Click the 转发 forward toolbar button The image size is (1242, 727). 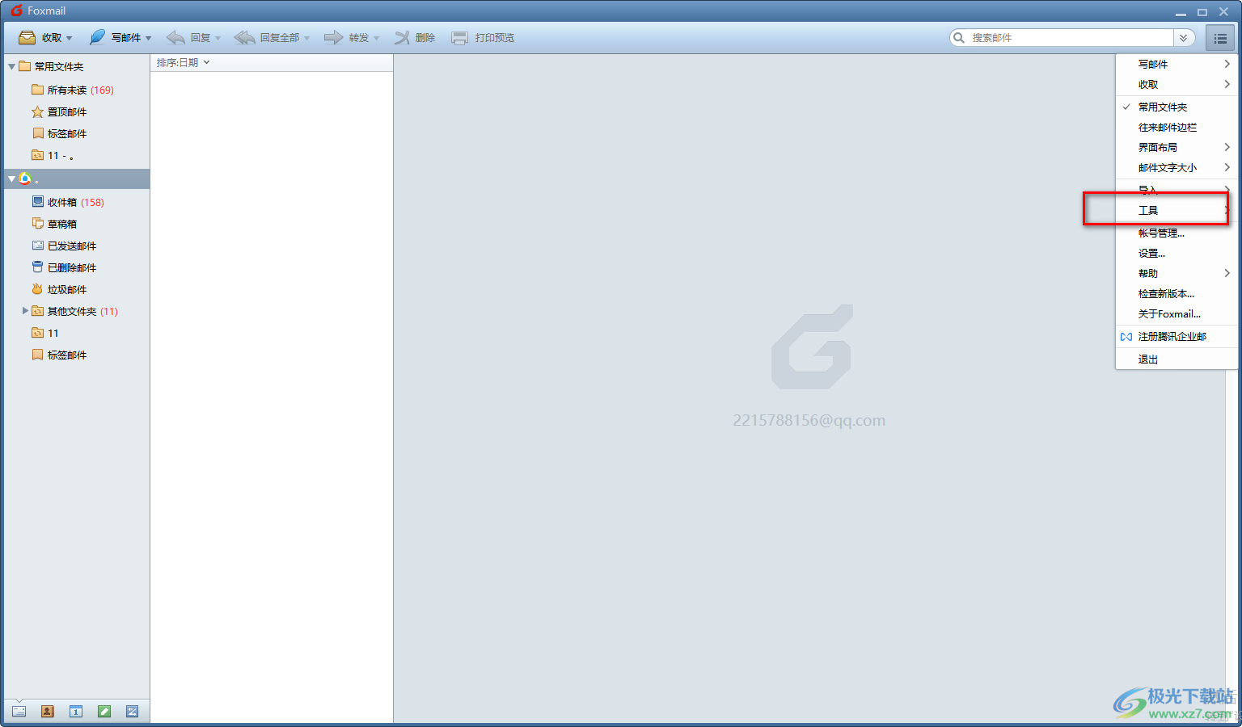(x=346, y=38)
